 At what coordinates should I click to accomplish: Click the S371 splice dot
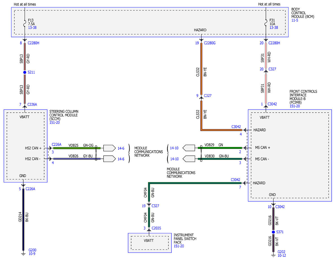274,232
